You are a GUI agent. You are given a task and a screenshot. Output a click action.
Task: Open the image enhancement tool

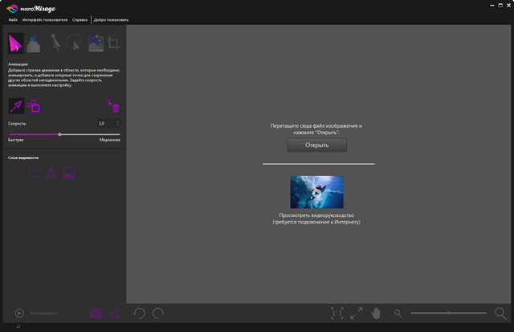(96, 43)
